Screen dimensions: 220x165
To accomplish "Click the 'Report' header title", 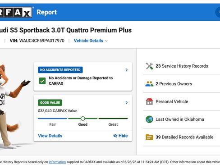I will click(x=46, y=12).
